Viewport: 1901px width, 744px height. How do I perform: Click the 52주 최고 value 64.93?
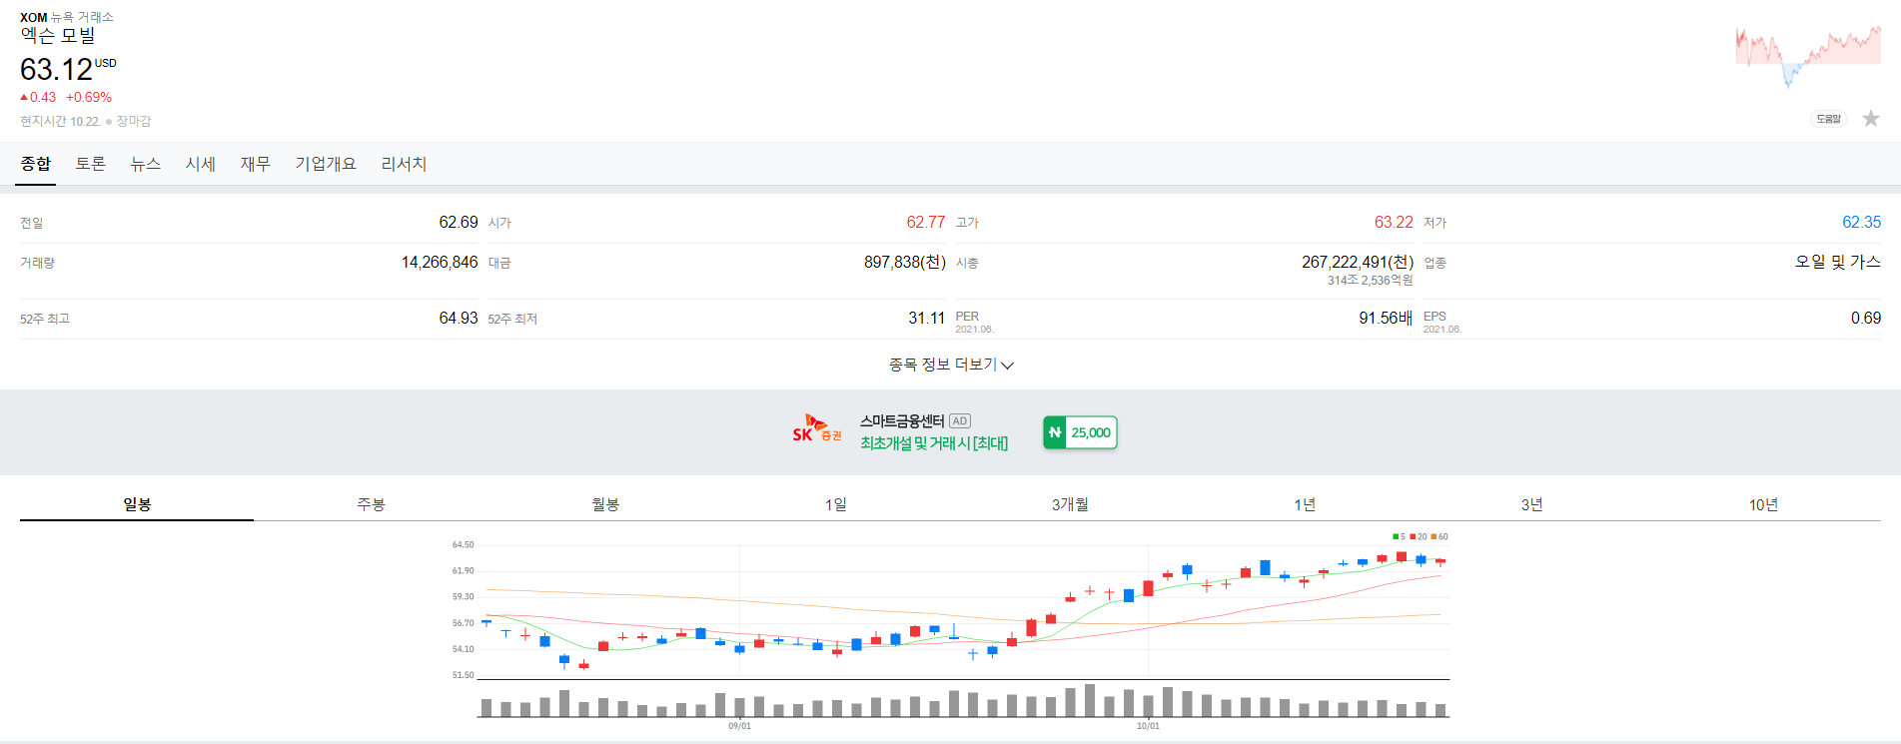[459, 318]
